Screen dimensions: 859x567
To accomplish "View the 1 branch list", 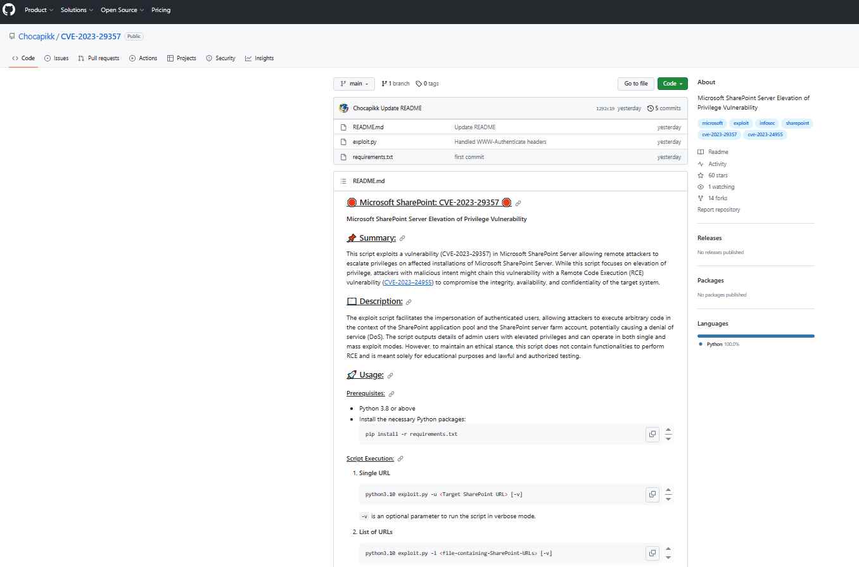I will (395, 84).
